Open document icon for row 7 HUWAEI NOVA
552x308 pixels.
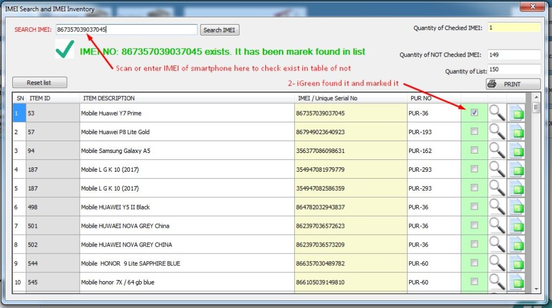click(x=516, y=226)
